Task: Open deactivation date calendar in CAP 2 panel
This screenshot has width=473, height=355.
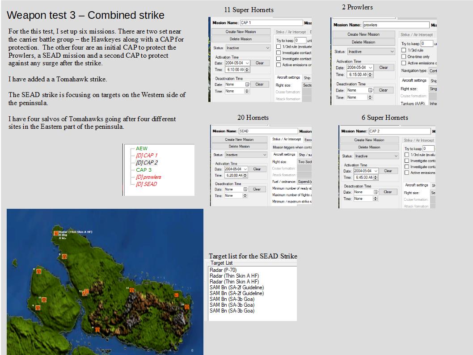Action: click(x=376, y=192)
